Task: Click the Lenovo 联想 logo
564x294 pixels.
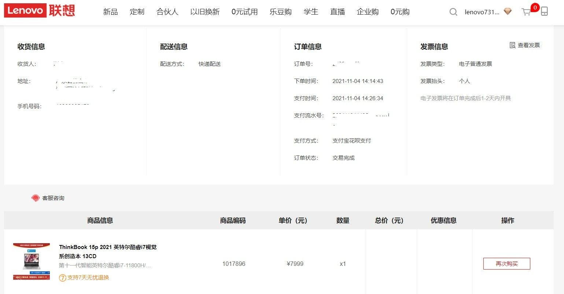Action: [40, 11]
